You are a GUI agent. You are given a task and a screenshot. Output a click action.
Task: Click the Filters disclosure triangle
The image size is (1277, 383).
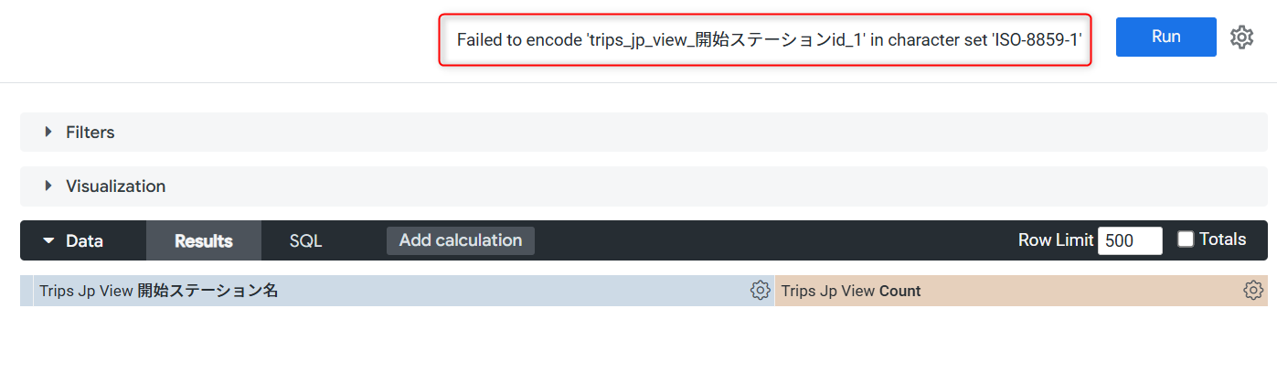click(x=48, y=133)
